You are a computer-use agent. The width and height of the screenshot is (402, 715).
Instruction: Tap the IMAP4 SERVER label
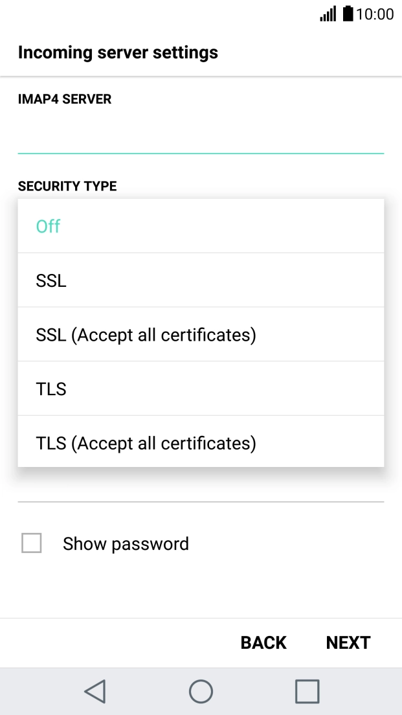click(x=65, y=98)
